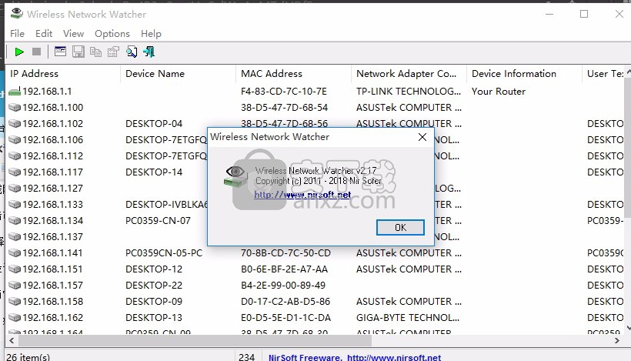Click OK in the About dialog
The height and width of the screenshot is (361, 631).
tap(400, 227)
